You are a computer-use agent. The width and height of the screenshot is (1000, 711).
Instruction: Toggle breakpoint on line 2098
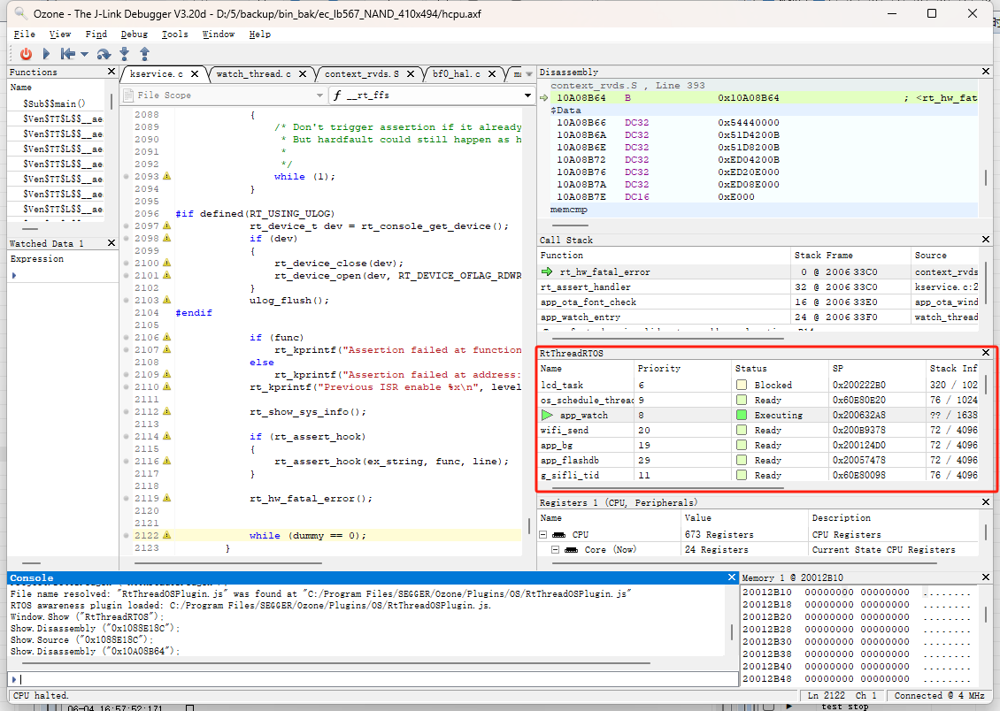click(x=127, y=238)
